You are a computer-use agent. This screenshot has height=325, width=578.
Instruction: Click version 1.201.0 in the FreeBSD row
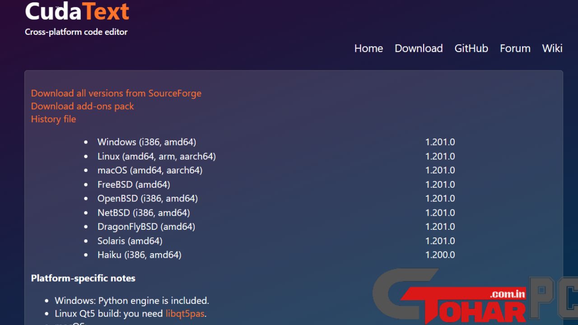pos(440,185)
